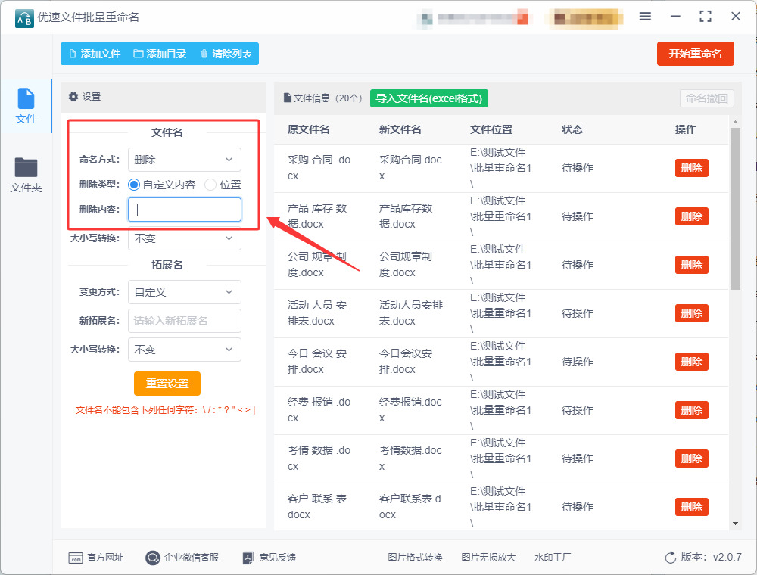This screenshot has height=575, width=757.
Task: Expand the 命名方式 dropdown showing 删除
Action: coord(185,160)
